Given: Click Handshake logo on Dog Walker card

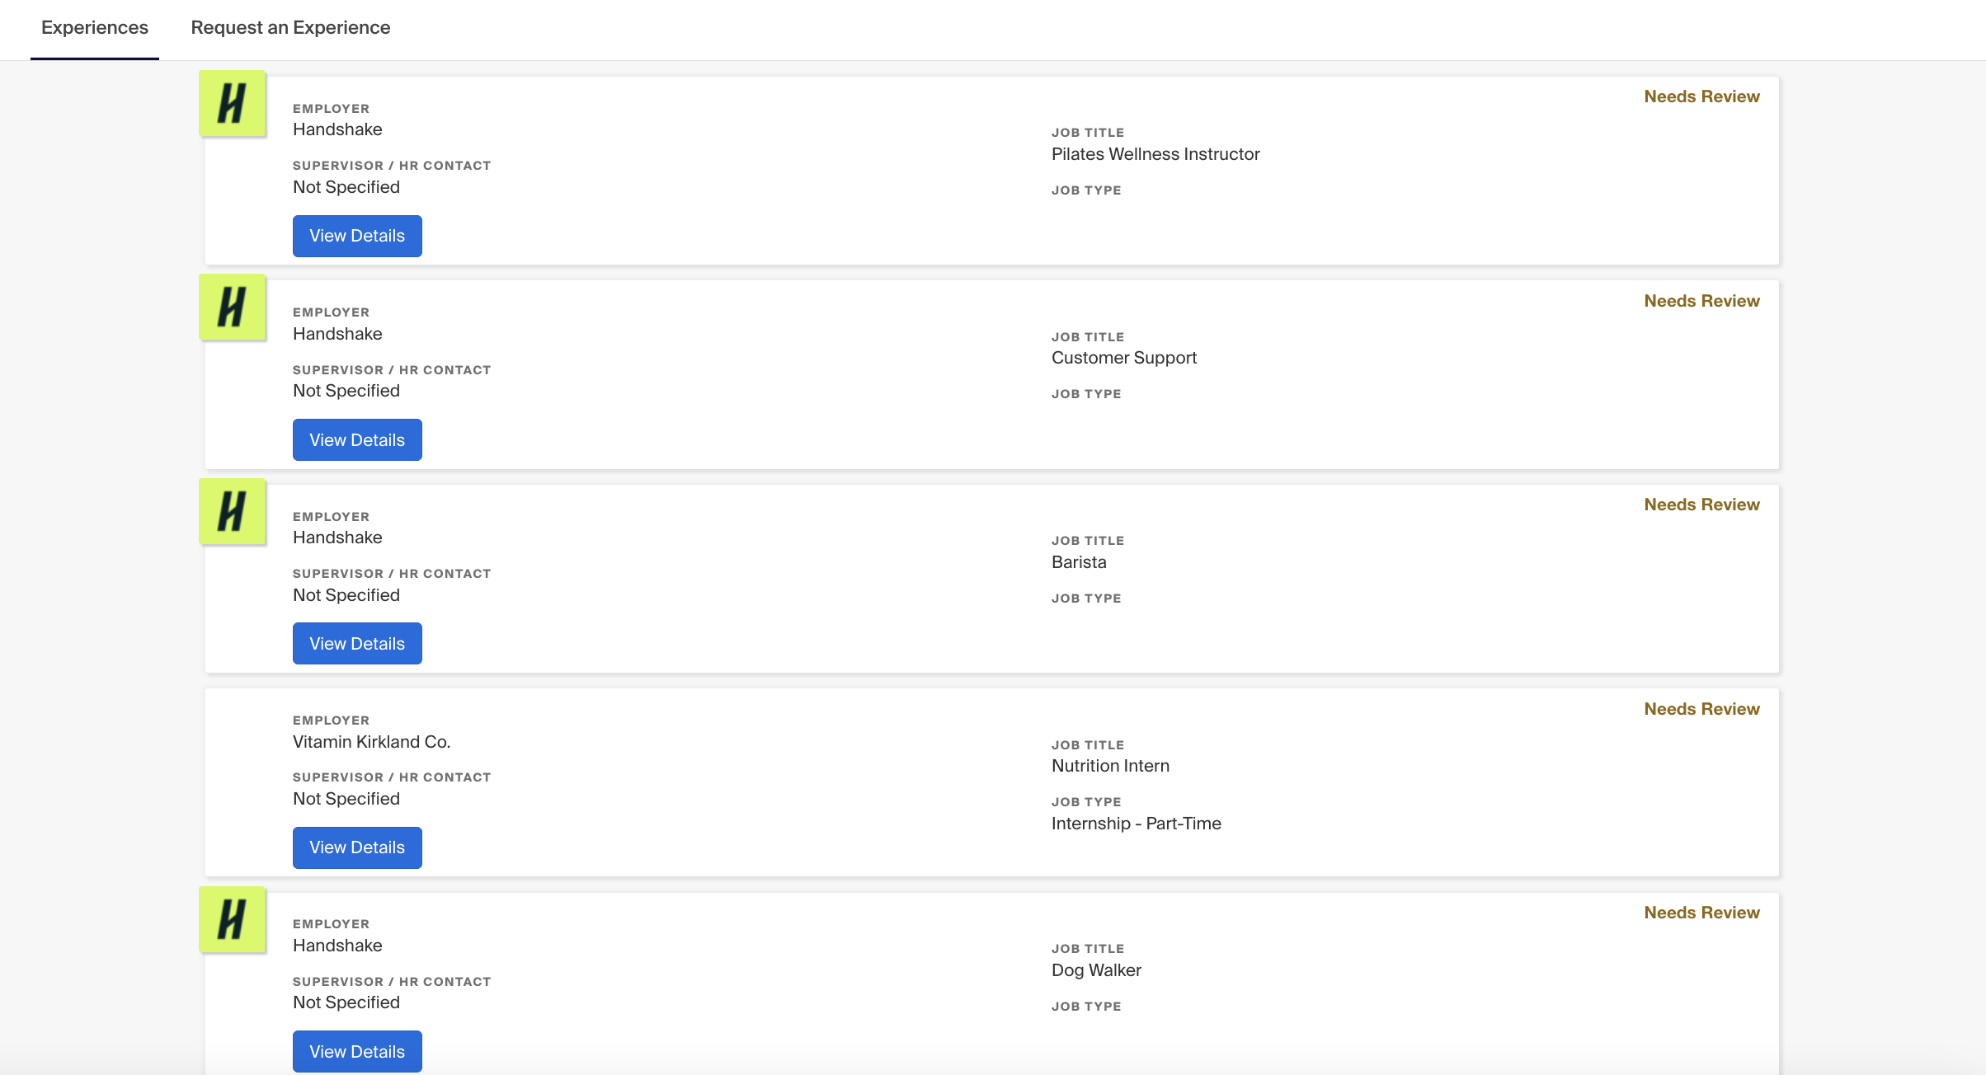Looking at the screenshot, I should 233,919.
